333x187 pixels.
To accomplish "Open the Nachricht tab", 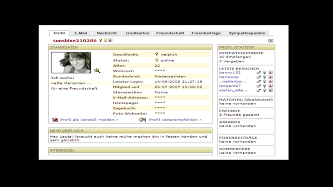I will pyautogui.click(x=107, y=33).
